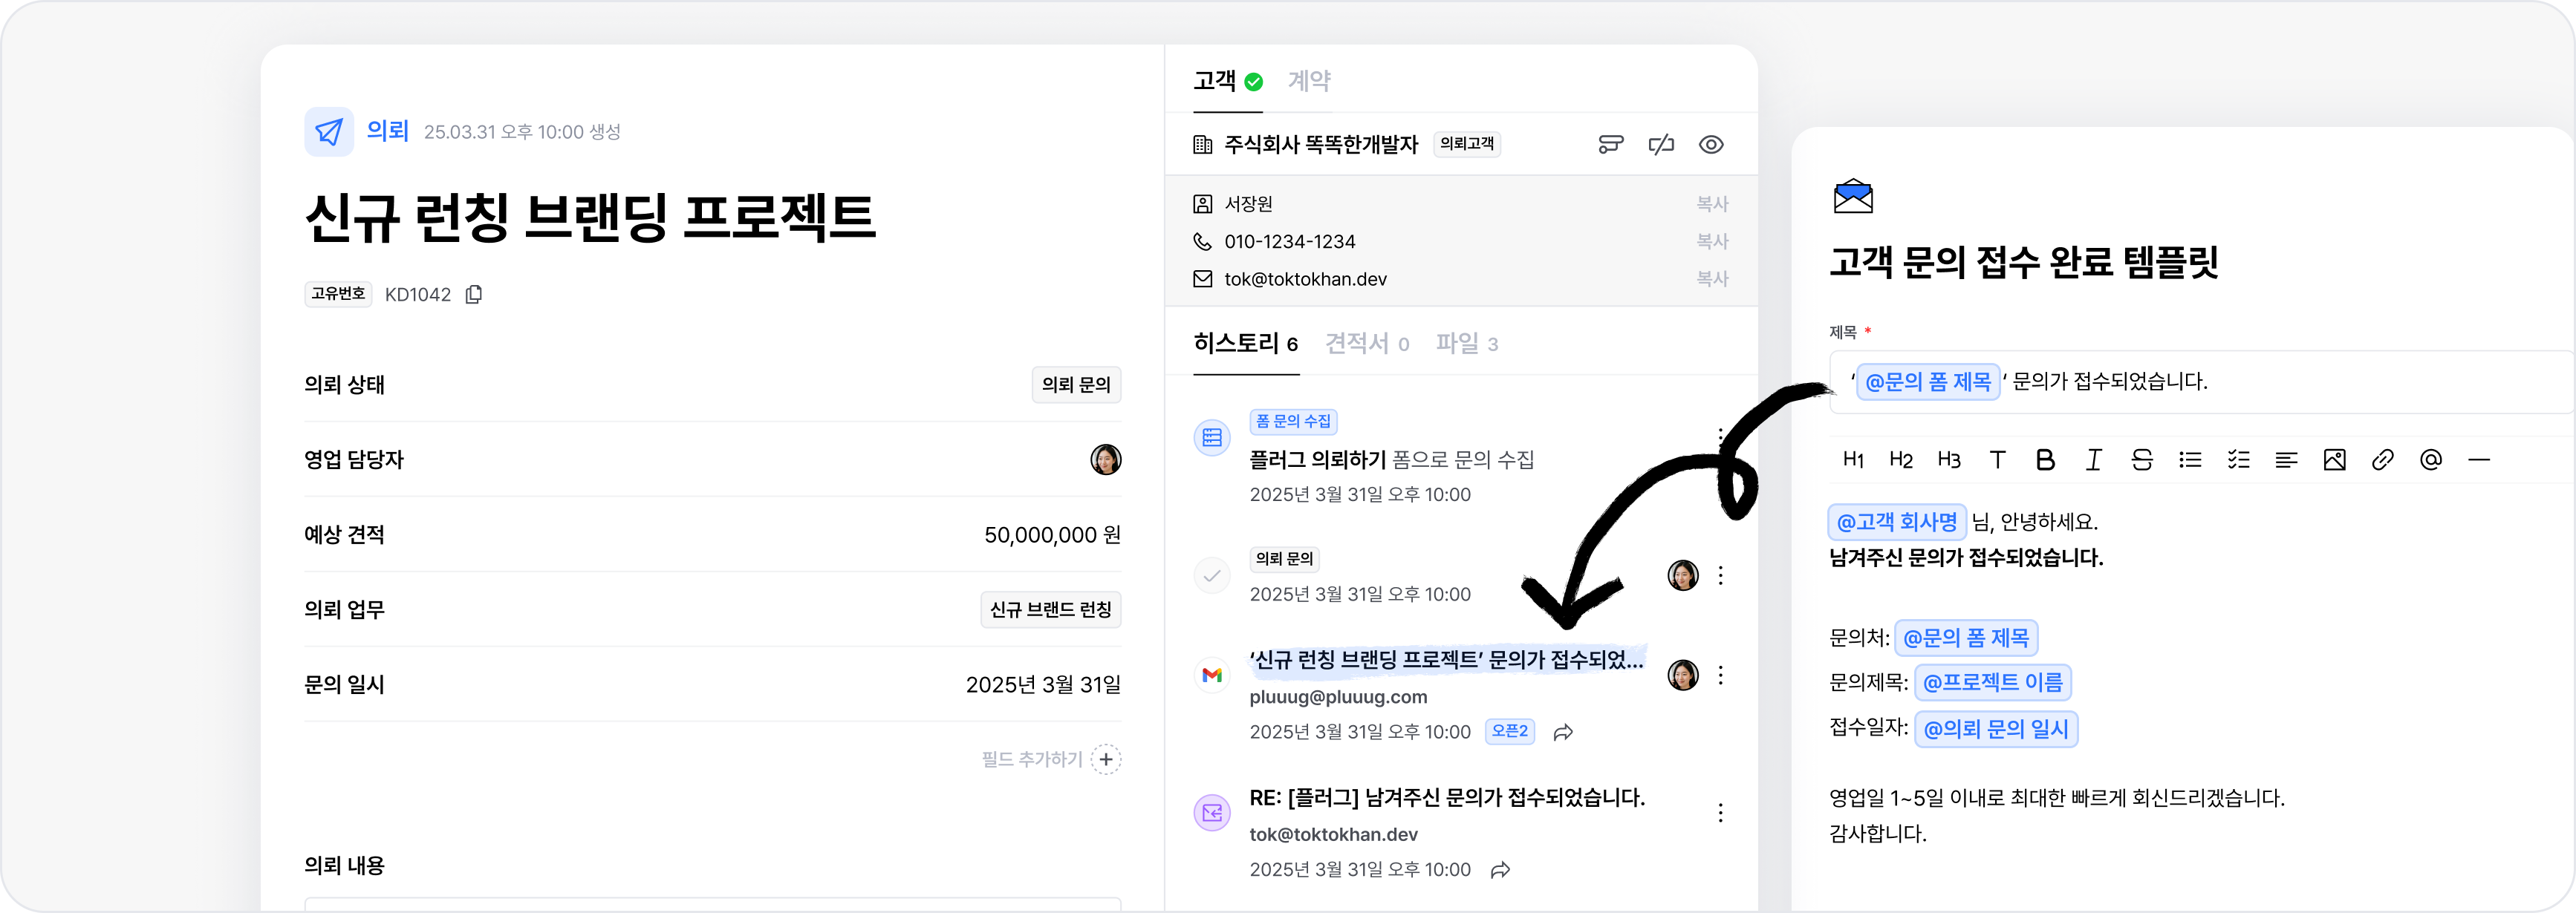Click the 필드 추가하기 label

[x=1032, y=760]
